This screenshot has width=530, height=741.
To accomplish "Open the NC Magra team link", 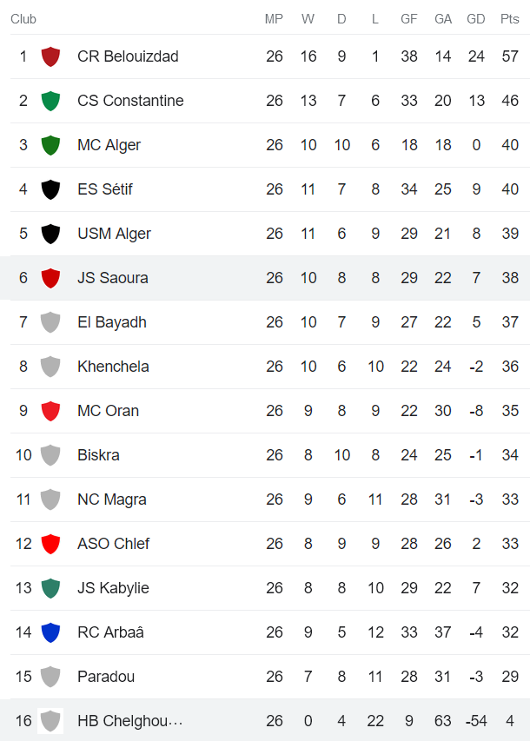I will pyautogui.click(x=111, y=500).
